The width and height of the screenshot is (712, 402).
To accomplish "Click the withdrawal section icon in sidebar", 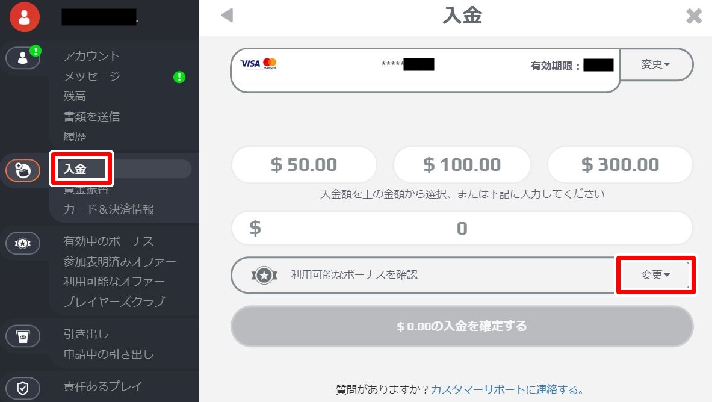I will point(23,336).
